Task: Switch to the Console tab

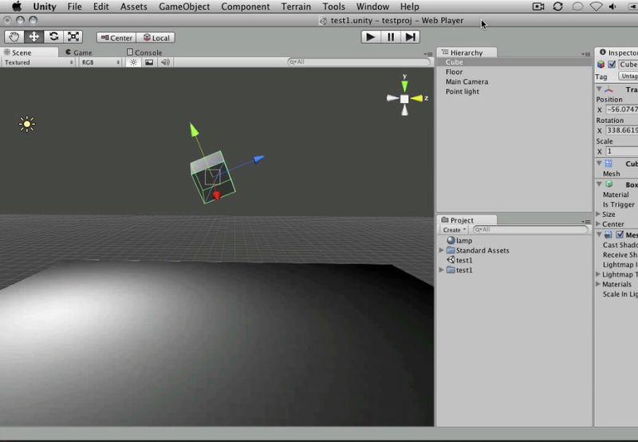Action: pyautogui.click(x=144, y=53)
